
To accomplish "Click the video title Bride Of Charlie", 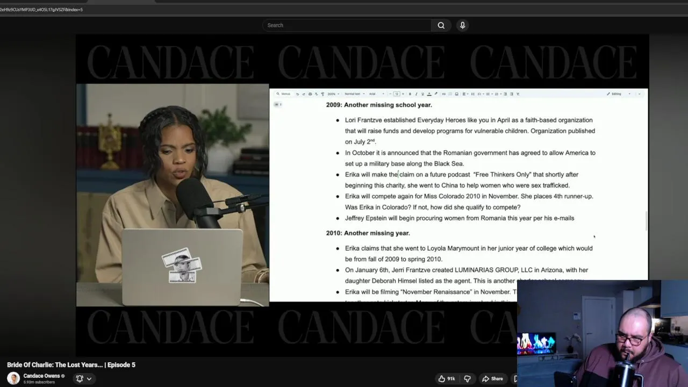I will [71, 364].
